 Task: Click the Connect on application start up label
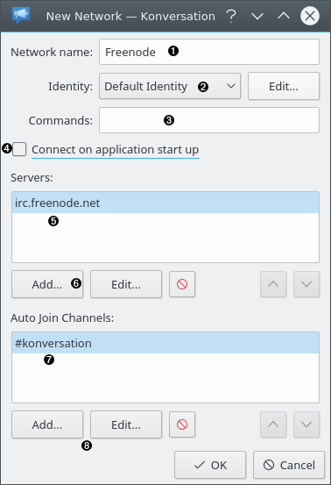[116, 150]
